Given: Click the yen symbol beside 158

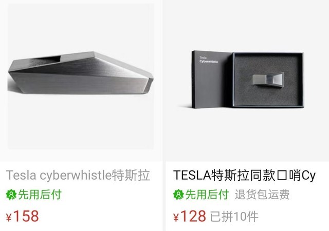Looking at the screenshot, I should [x=9, y=218].
